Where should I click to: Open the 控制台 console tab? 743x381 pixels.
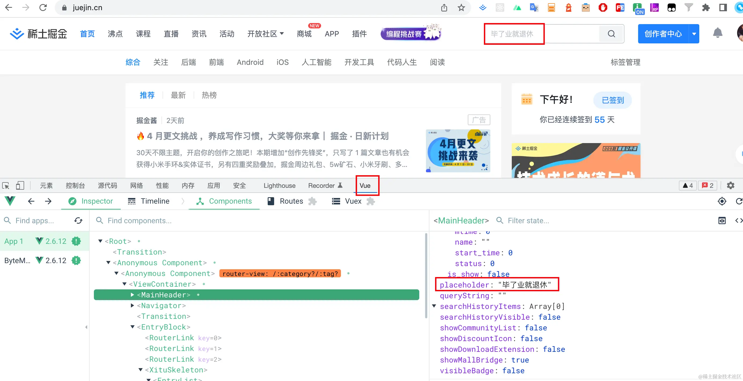click(x=75, y=185)
